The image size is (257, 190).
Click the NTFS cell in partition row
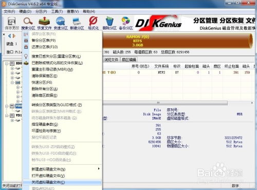tap(161, 72)
